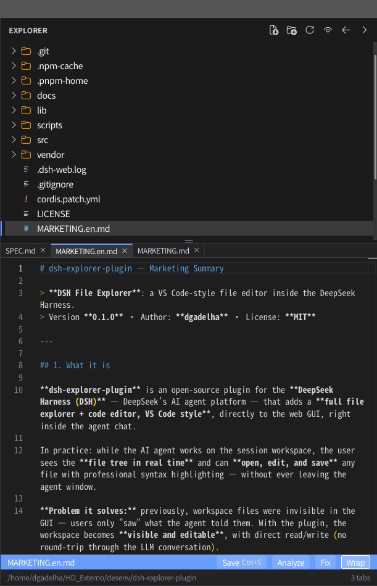Screen dimensions: 377x586
Task: Click the New File icon in Explorer header
Action: click(x=274, y=30)
